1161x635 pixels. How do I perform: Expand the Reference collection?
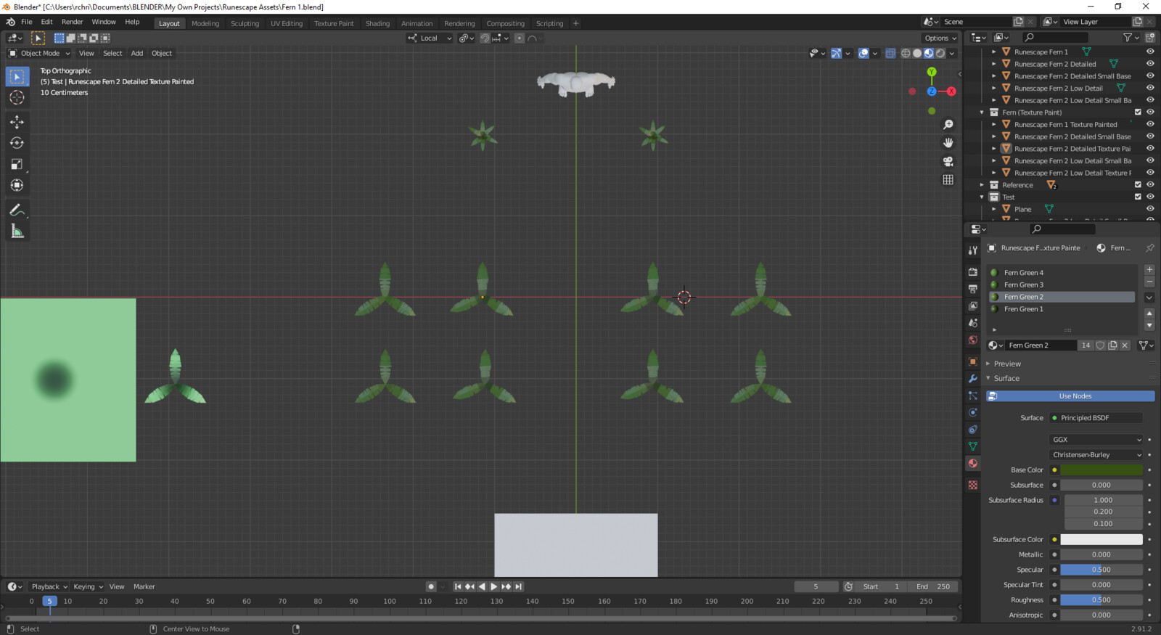[982, 185]
